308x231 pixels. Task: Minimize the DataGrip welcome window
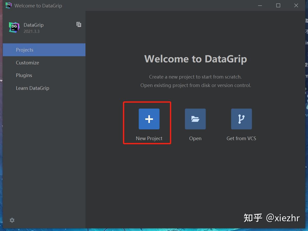[260, 5]
